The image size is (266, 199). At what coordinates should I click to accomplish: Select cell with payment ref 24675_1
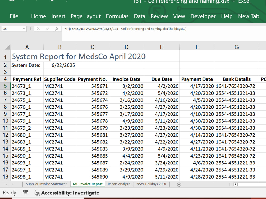pos(27,100)
